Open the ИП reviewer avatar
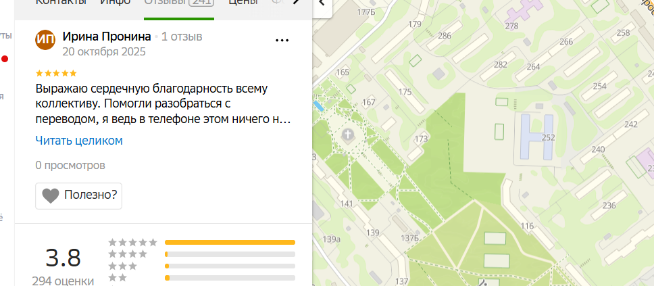This screenshot has height=286, width=654. point(45,40)
